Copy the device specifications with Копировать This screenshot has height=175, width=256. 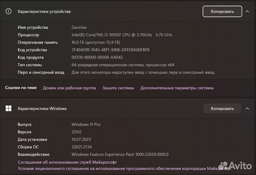click(222, 11)
